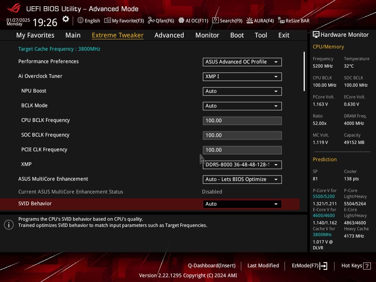Click the CPU BCLK Frequency field

click(242, 120)
